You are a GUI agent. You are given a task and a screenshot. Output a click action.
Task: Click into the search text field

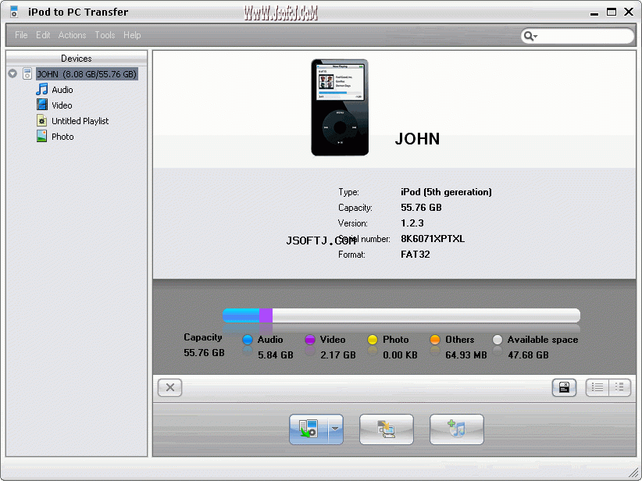[586, 36]
